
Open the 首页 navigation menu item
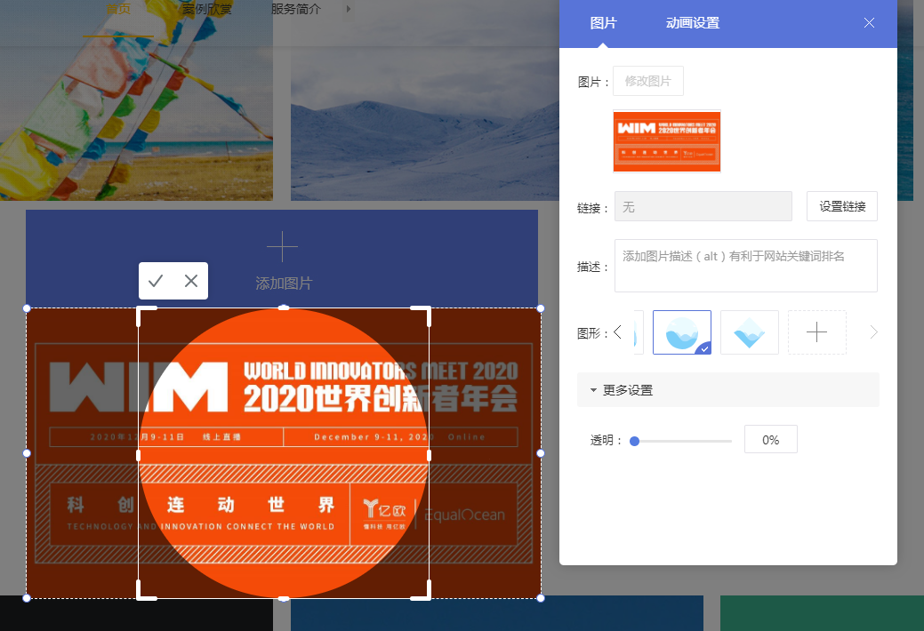pyautogui.click(x=118, y=9)
